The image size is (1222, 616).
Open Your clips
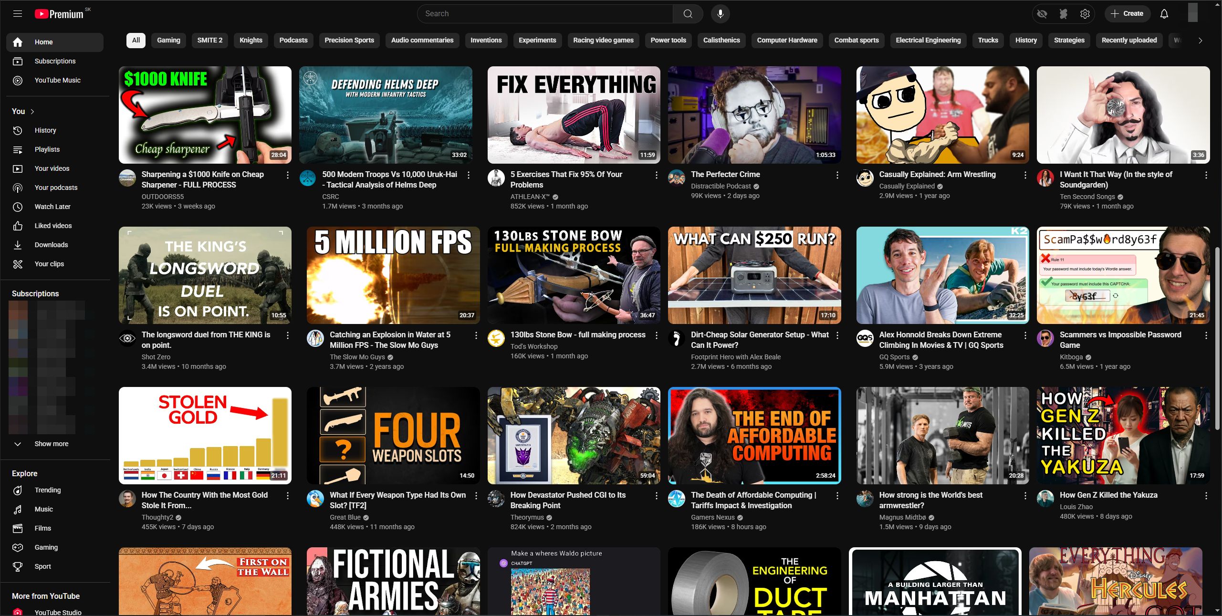click(x=55, y=264)
